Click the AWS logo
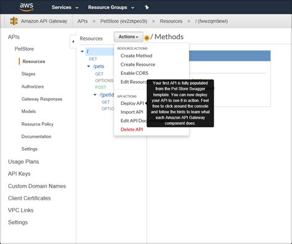The image size is (292, 244). click(26, 7)
